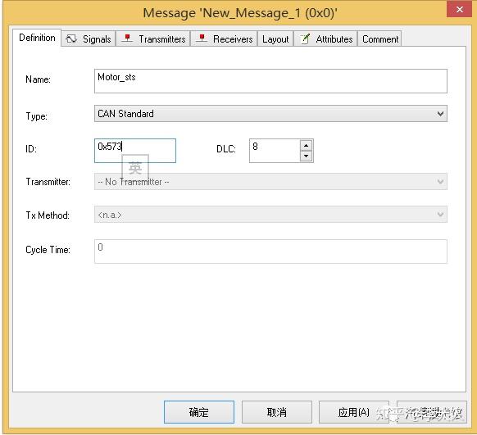Close the Message dialog window
This screenshot has width=477, height=435.
point(459,10)
